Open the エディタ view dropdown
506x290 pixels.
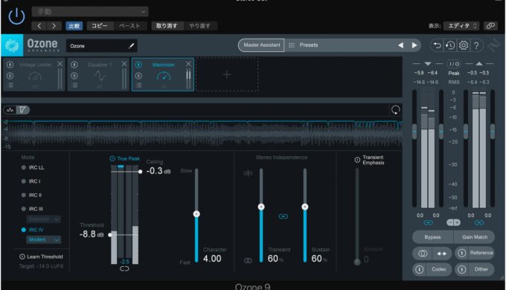461,26
